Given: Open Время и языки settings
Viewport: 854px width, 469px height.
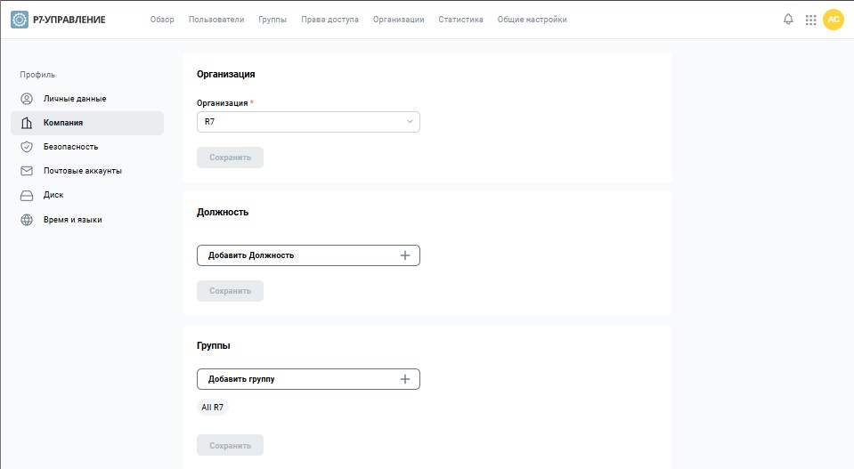Looking at the screenshot, I should (87, 220).
